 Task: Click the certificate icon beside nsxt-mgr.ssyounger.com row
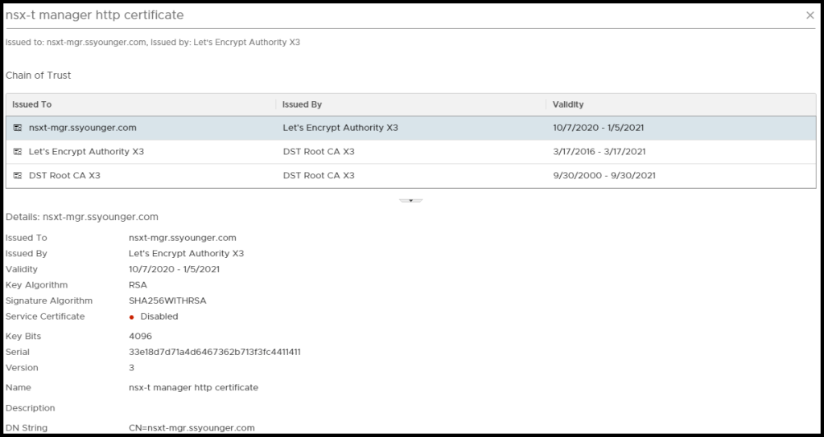click(x=18, y=128)
